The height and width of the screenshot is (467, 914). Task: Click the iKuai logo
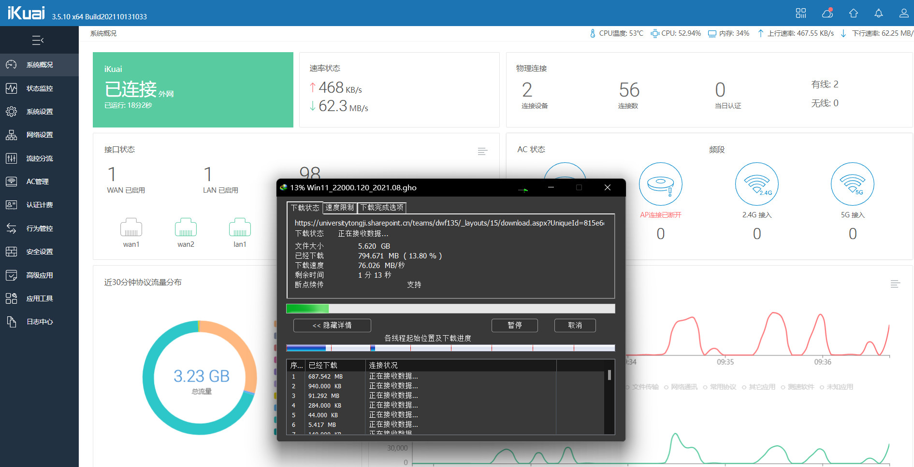pos(26,13)
